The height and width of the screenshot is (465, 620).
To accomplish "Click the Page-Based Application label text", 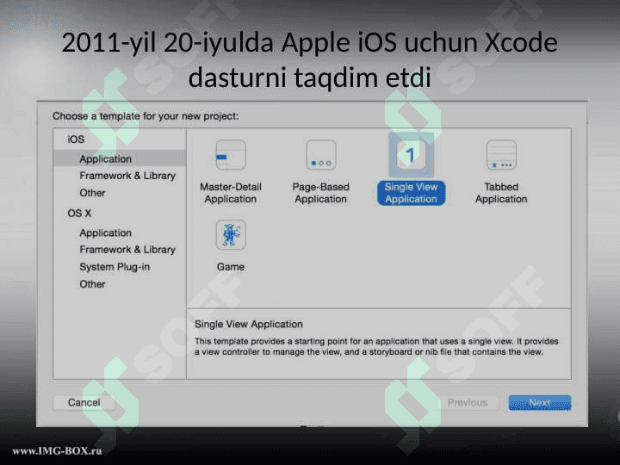I will pos(320,193).
